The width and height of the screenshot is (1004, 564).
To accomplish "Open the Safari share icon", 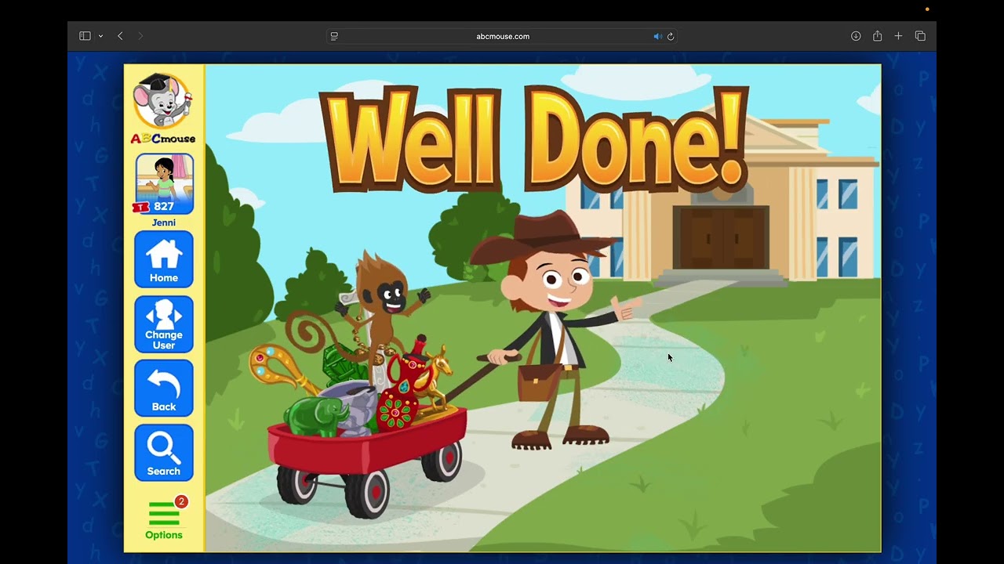I will click(878, 36).
